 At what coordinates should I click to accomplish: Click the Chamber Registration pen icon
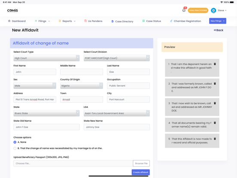171,21
